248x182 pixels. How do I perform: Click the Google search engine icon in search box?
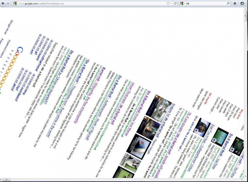(182, 3)
